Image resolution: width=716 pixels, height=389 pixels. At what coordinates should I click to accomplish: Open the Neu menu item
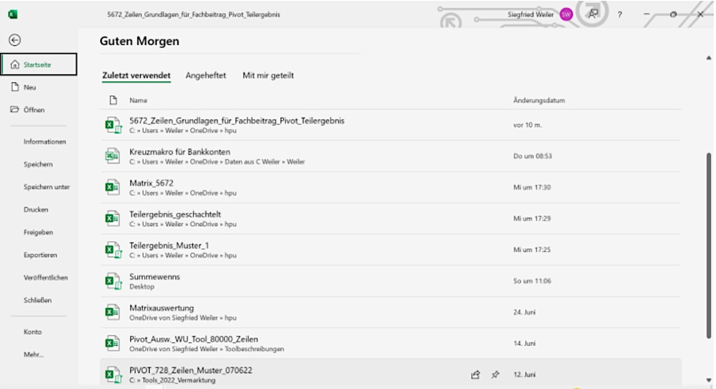pos(29,87)
